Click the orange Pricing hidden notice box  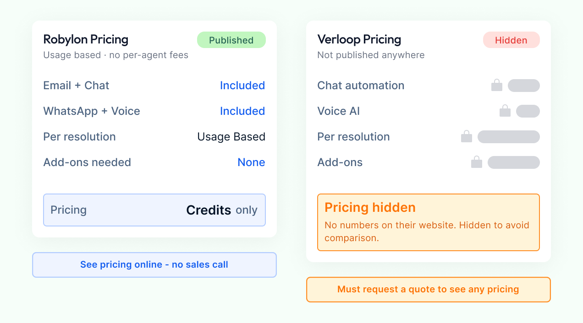pos(428,222)
